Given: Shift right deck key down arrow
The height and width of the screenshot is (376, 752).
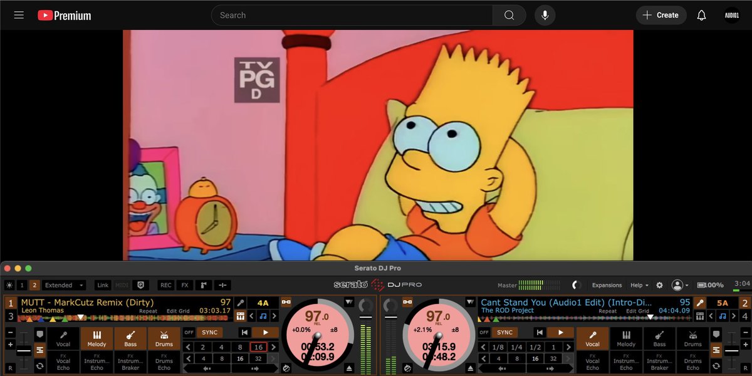Looking at the screenshot, I should [710, 316].
